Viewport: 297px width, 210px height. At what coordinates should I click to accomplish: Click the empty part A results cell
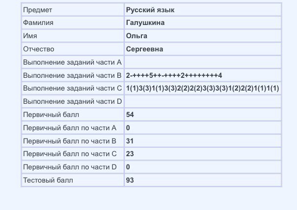[203, 62]
